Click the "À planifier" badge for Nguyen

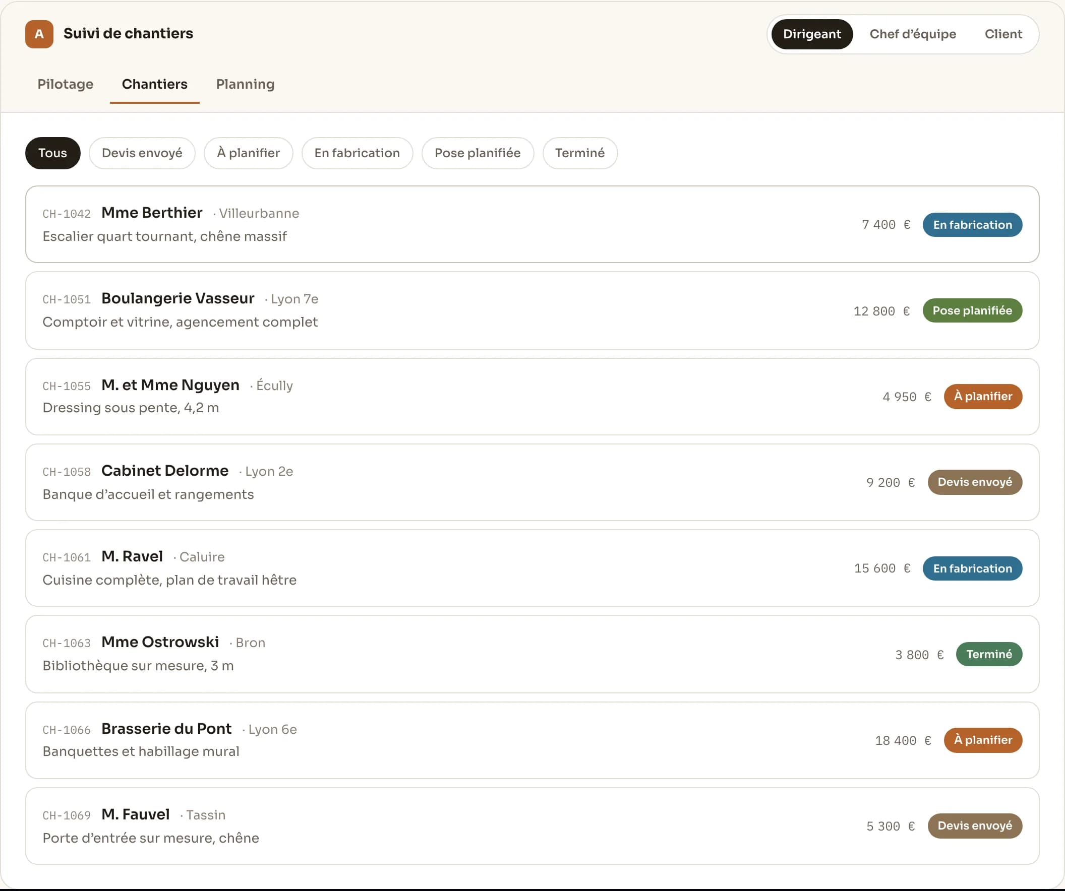tap(982, 396)
